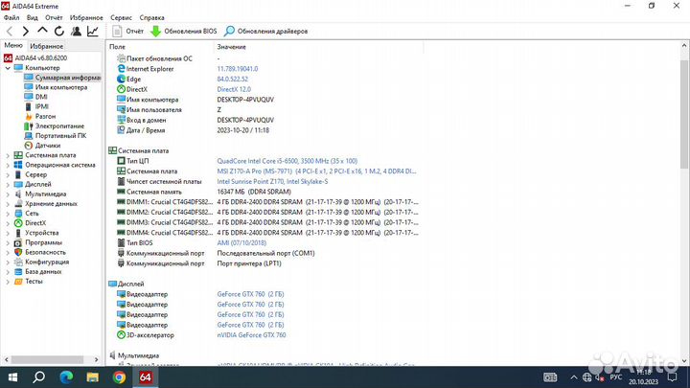
Task: Expand the Мультимедиа tree node
Action: coord(8,194)
